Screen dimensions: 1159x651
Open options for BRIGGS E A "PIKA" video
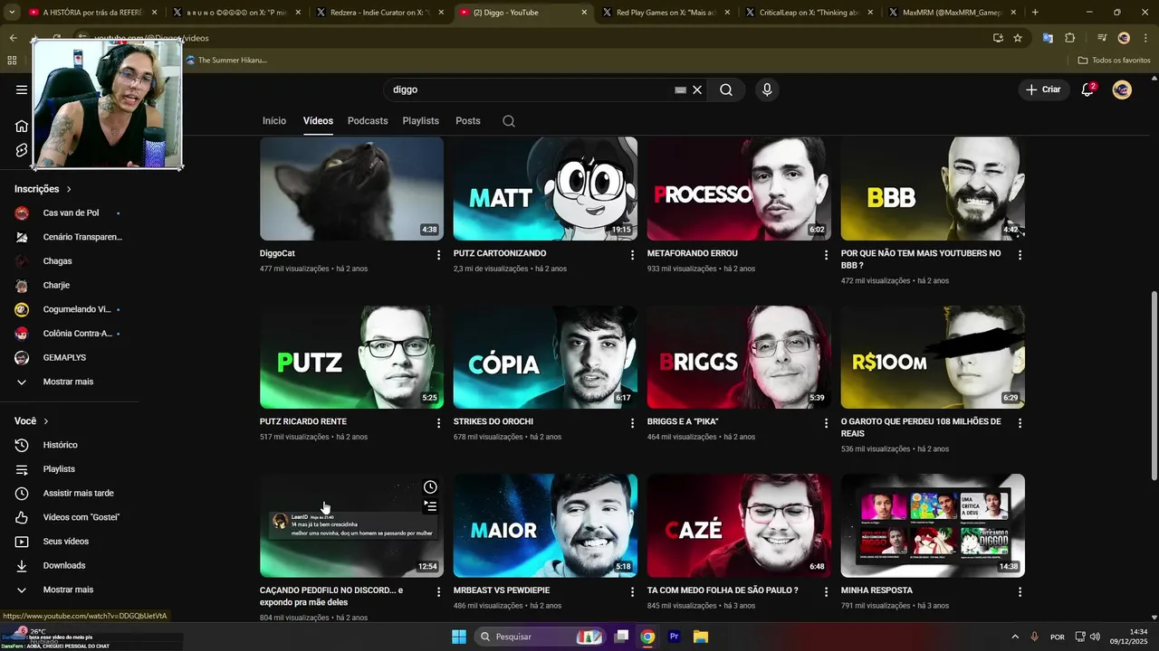click(x=826, y=423)
